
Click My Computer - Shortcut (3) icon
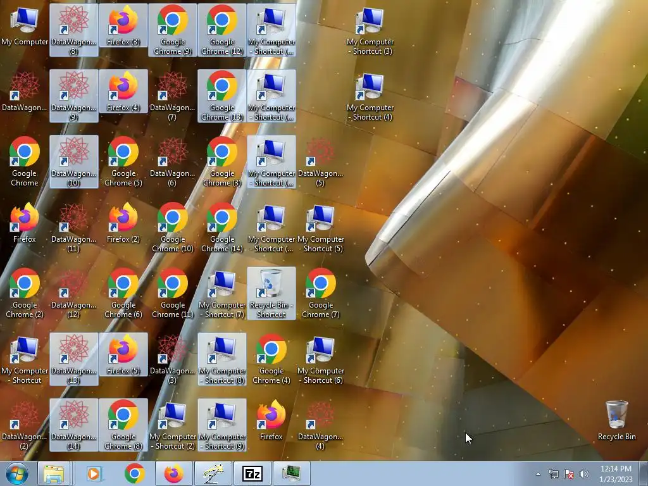point(370,30)
